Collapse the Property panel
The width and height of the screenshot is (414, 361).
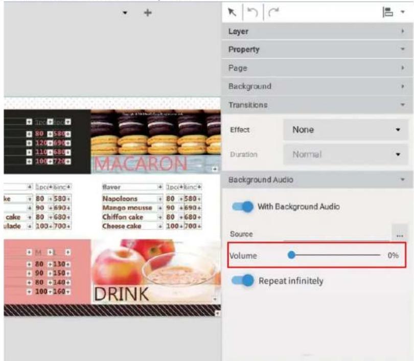pyautogui.click(x=317, y=50)
